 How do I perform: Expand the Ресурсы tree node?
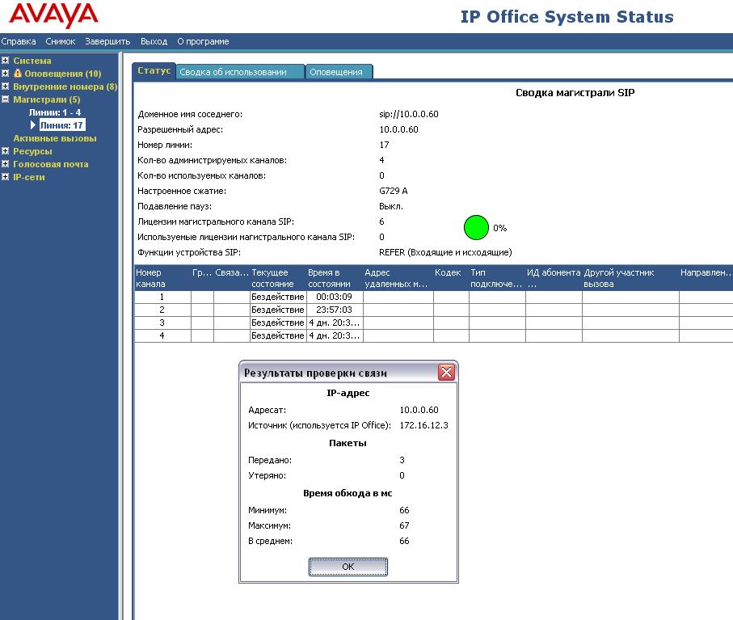click(5, 151)
